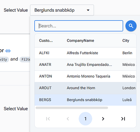Select page 1 in the pager
Screen dimensions: 140x132
pyautogui.click(x=85, y=119)
